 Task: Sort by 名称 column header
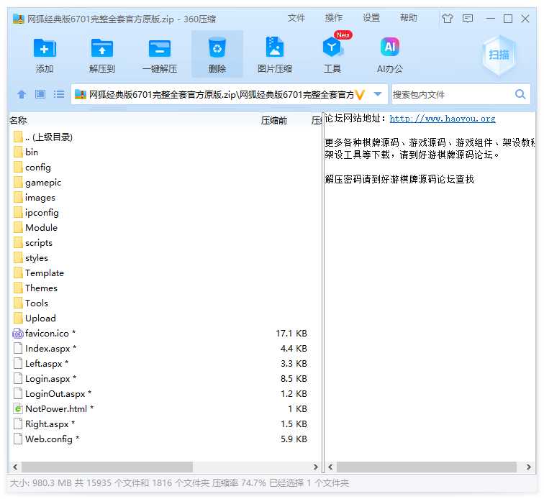coord(18,120)
